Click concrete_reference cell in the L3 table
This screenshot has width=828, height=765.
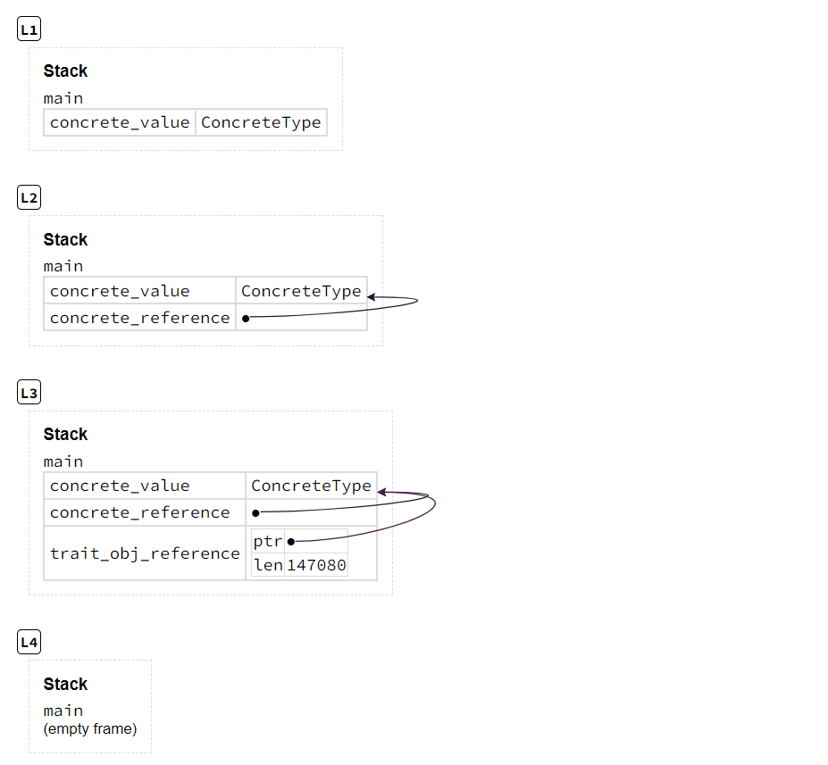tap(145, 512)
